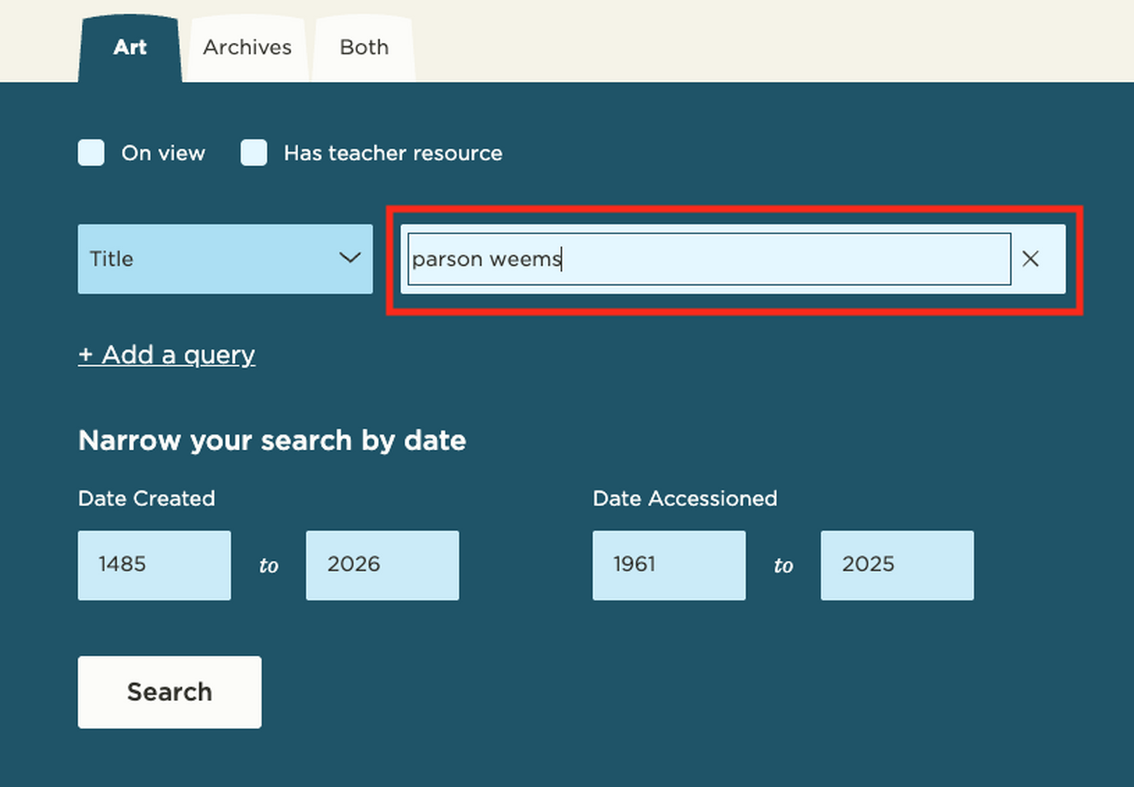Click the + Add a query link

pyautogui.click(x=166, y=354)
